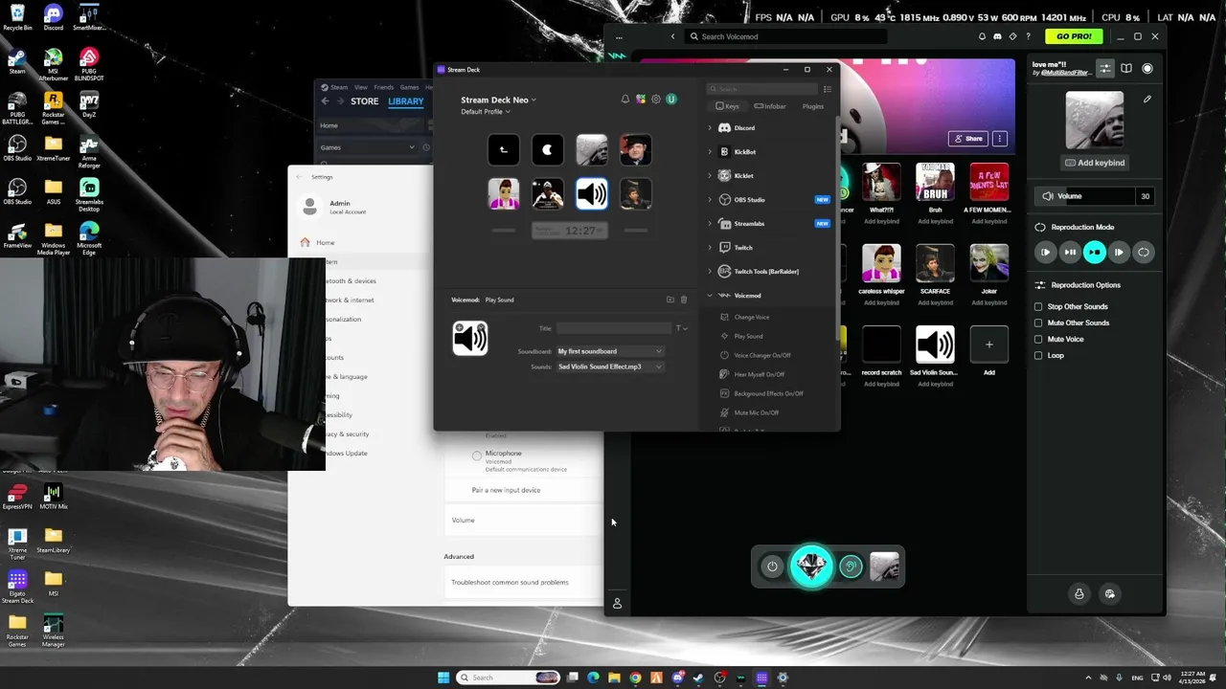Click the Windows Start button
The height and width of the screenshot is (689, 1226).
click(x=443, y=678)
